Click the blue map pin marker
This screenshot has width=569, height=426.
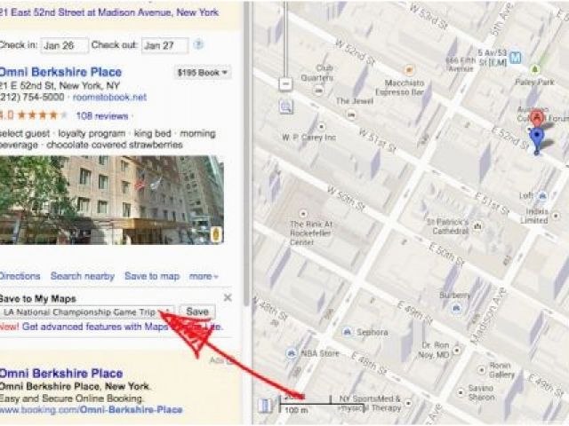click(537, 141)
